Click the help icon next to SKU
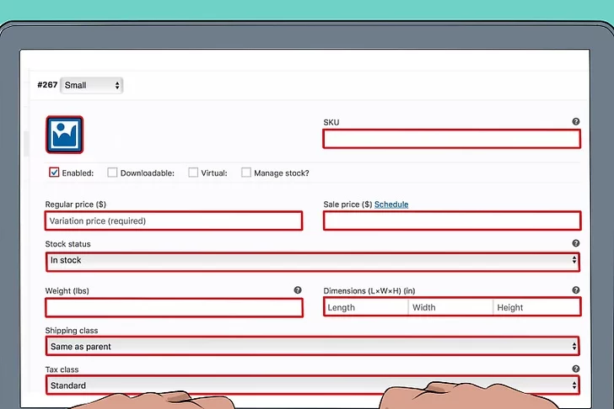 pyautogui.click(x=576, y=122)
